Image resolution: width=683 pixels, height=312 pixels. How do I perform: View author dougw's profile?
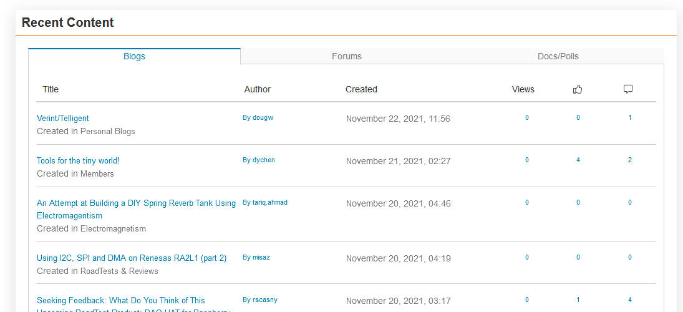tap(263, 118)
